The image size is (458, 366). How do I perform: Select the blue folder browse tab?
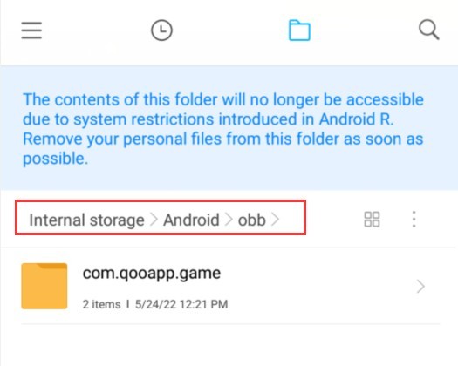point(299,30)
